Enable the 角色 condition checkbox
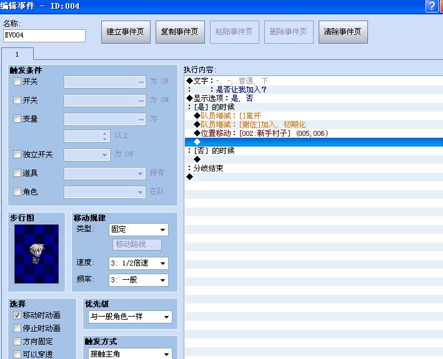 pos(17,191)
